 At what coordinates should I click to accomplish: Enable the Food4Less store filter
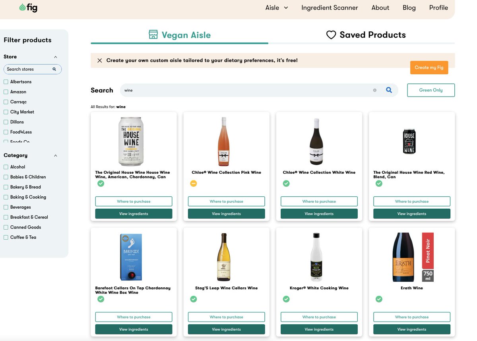(x=6, y=132)
